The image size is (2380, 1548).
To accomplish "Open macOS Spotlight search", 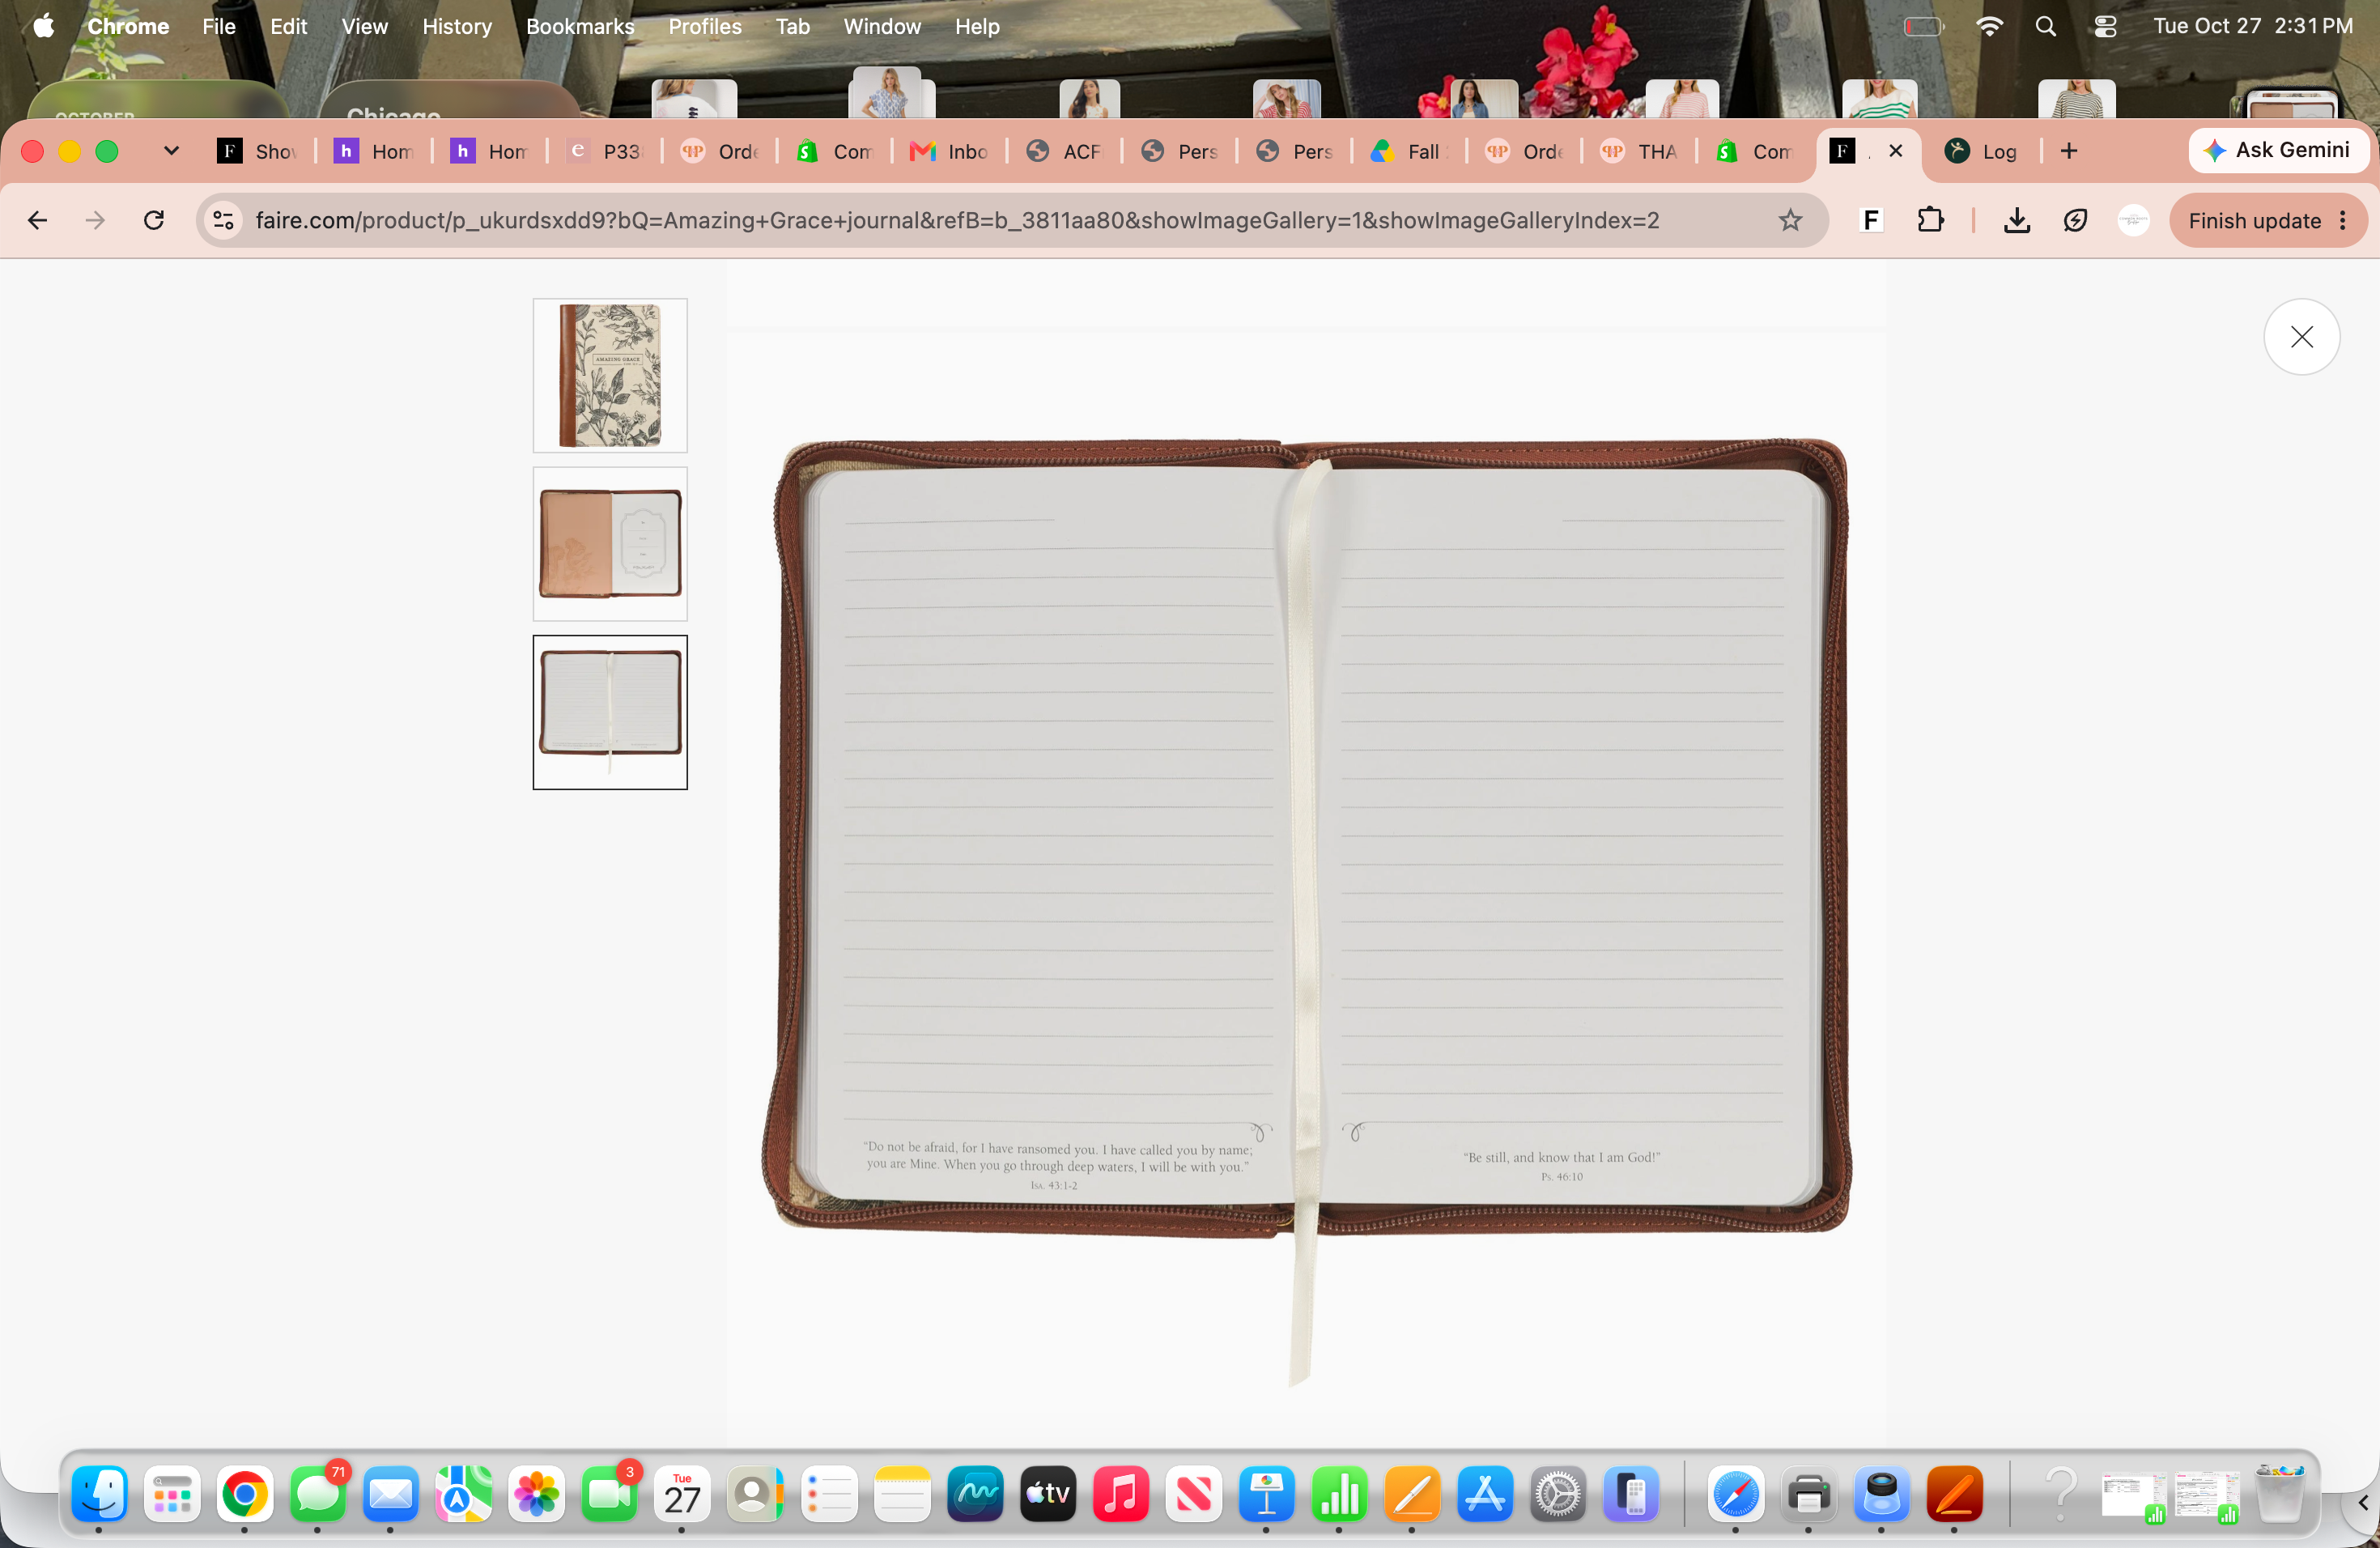I will pyautogui.click(x=2045, y=26).
